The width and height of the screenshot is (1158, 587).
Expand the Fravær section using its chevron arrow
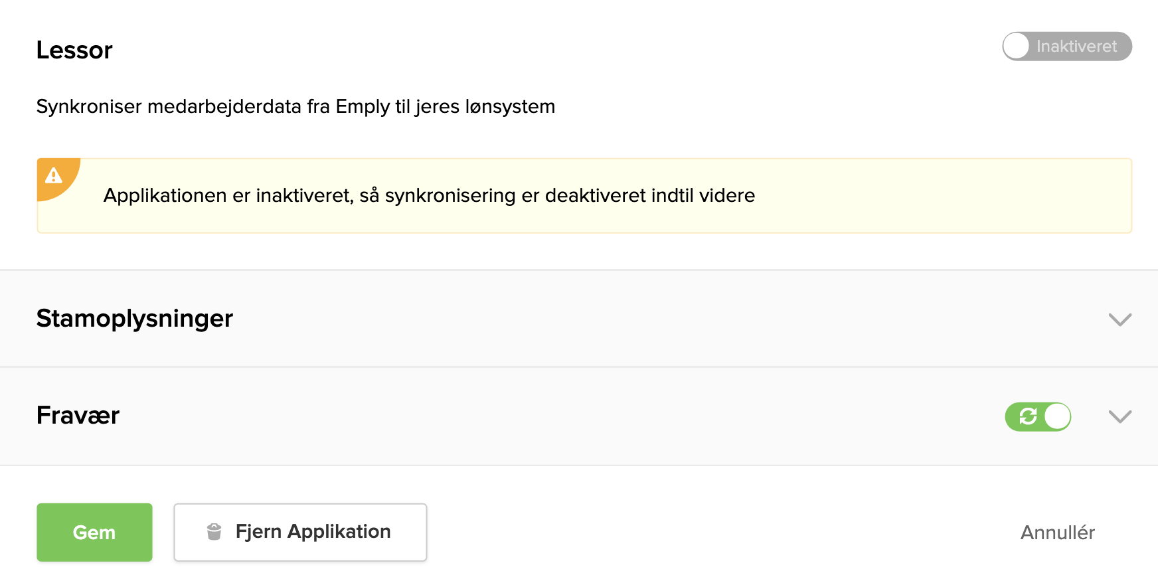(1119, 416)
